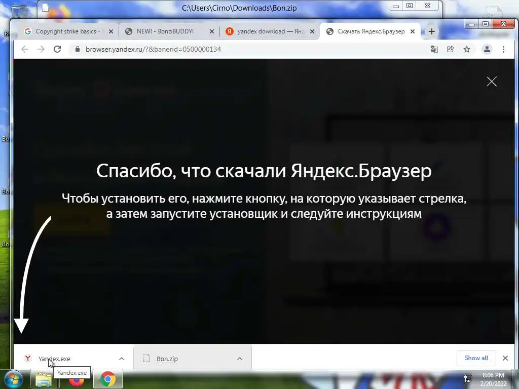Expand options for Yandex.exe download
The height and width of the screenshot is (389, 519).
tap(122, 359)
